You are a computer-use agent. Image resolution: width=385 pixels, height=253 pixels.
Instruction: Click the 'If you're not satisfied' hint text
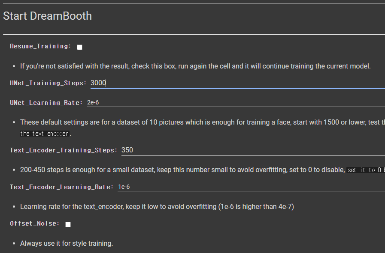[195, 66]
